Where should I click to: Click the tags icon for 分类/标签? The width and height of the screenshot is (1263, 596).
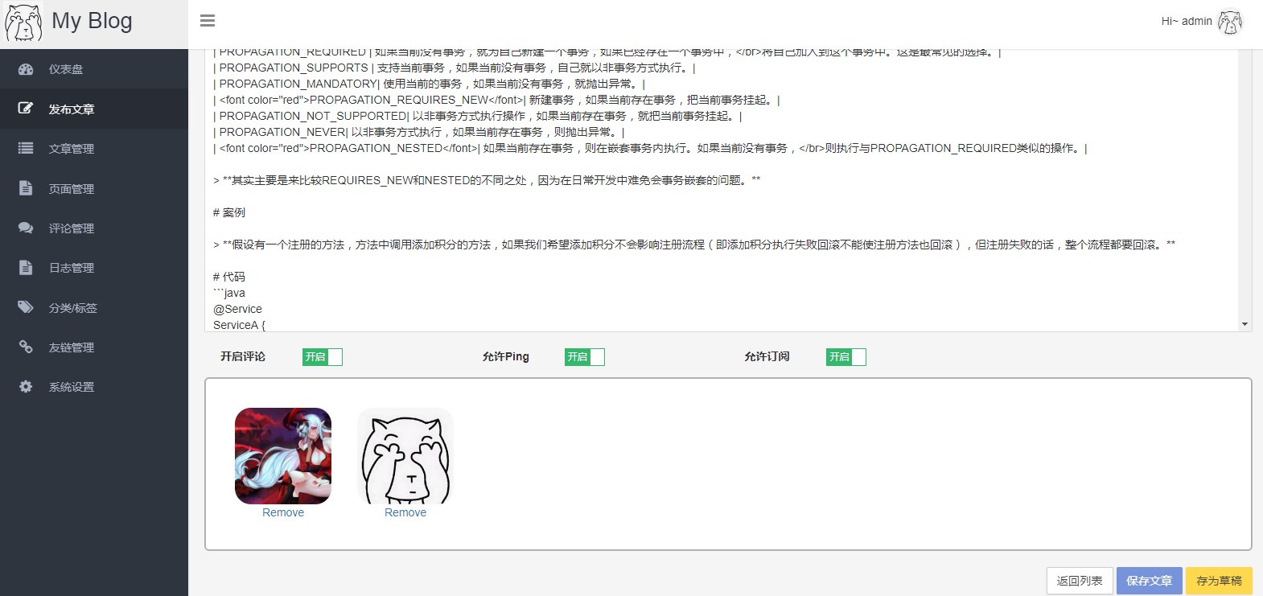26,307
